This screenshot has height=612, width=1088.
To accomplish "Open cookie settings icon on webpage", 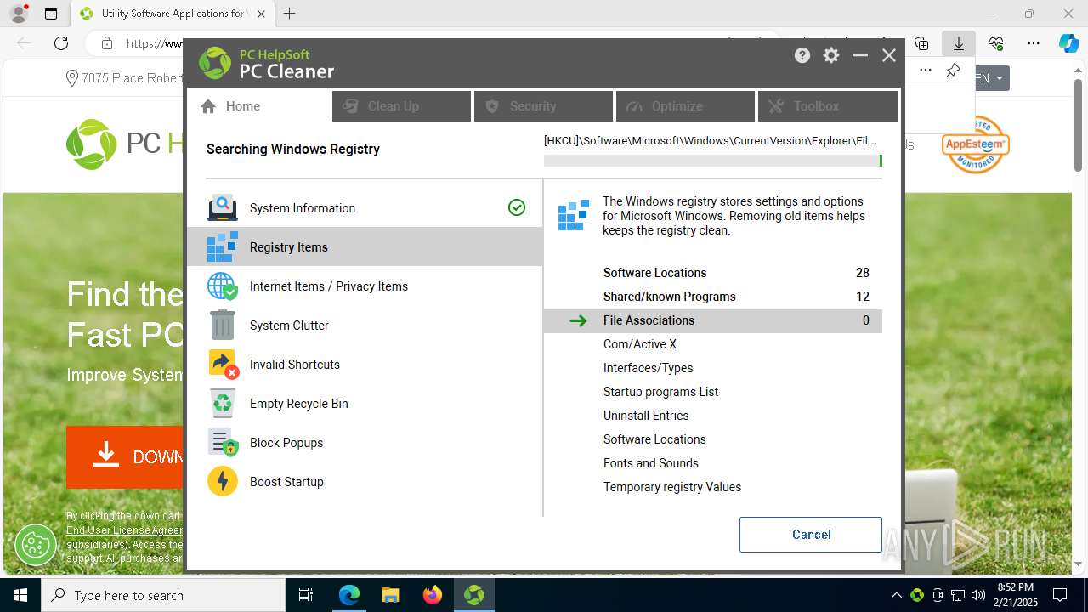I will point(36,545).
